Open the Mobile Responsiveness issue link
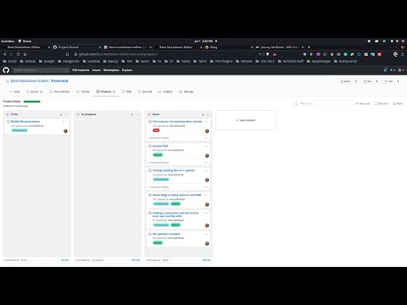407x305 pixels. coord(25,121)
